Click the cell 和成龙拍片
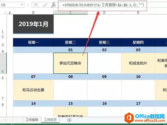Viewport: 167px width, 125px height. click(x=138, y=63)
